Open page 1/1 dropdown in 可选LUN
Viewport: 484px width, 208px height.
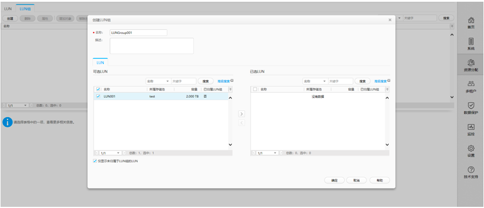click(x=111, y=153)
